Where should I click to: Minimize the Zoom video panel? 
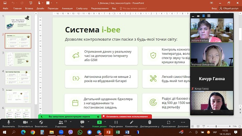point(193,16)
